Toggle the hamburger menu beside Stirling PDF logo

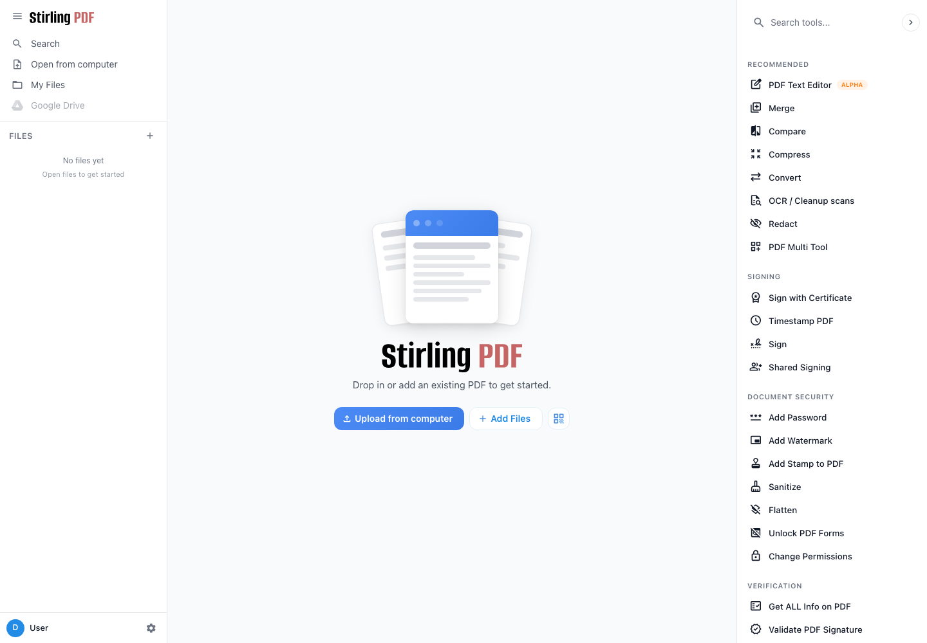17,17
